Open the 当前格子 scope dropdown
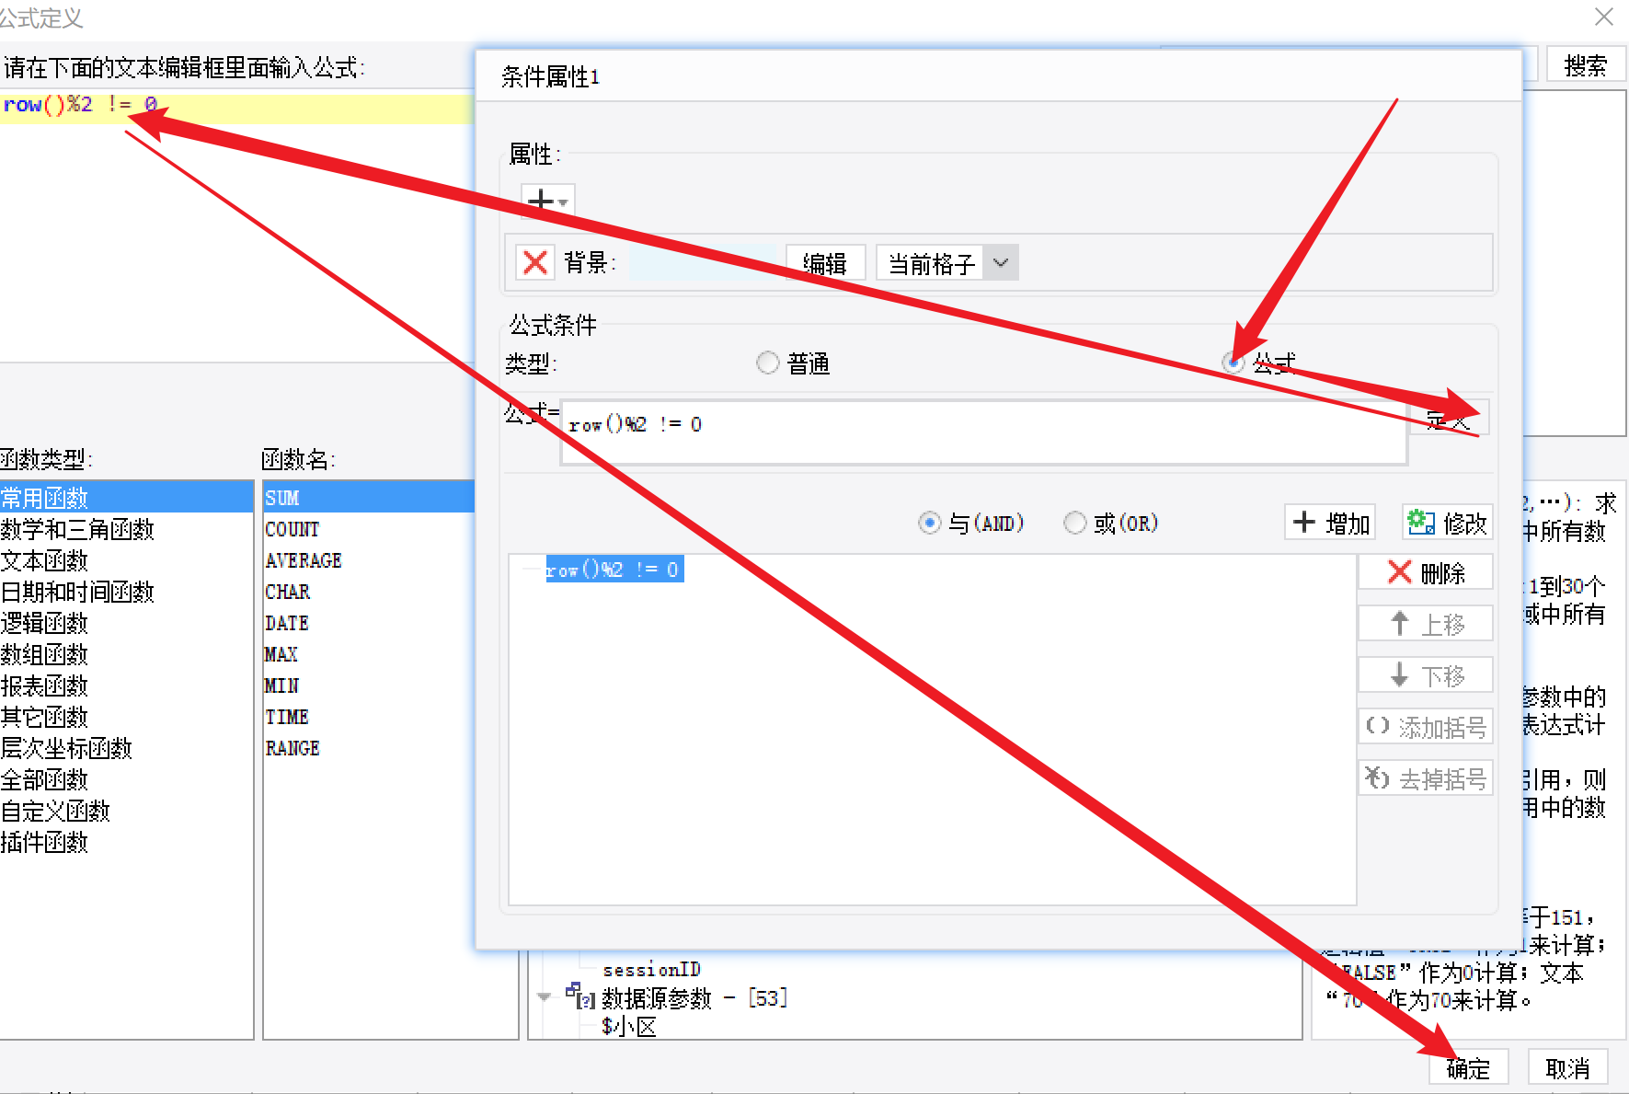Screen dimensions: 1629x1094 947,263
